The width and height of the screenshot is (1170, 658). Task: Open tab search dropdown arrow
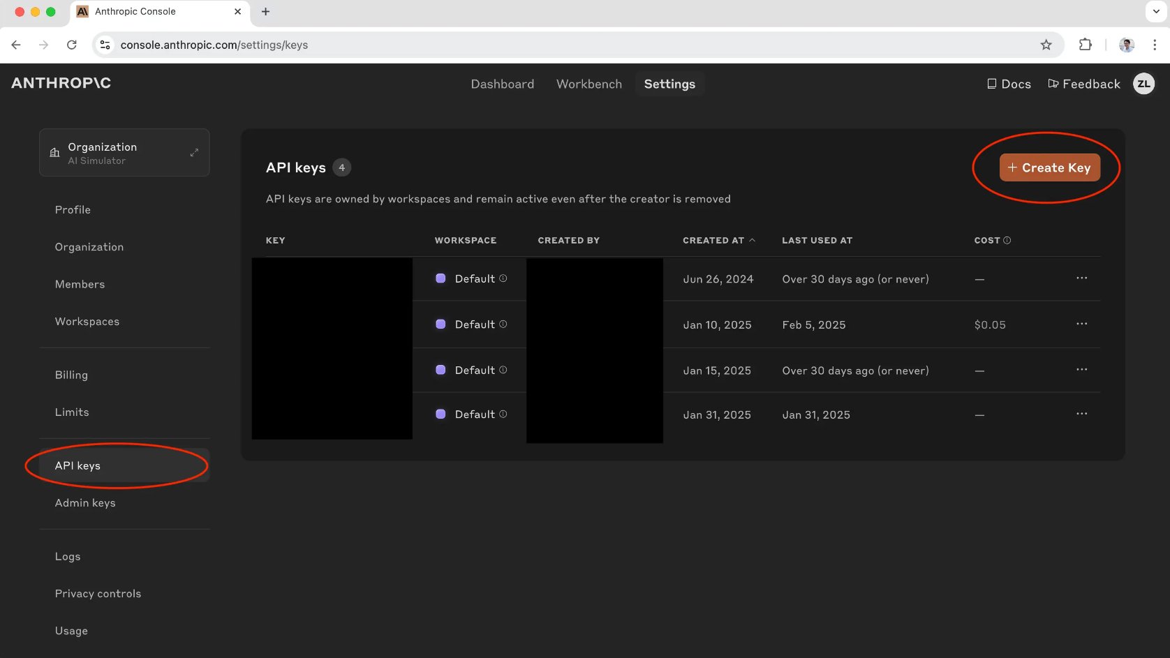pyautogui.click(x=1156, y=11)
